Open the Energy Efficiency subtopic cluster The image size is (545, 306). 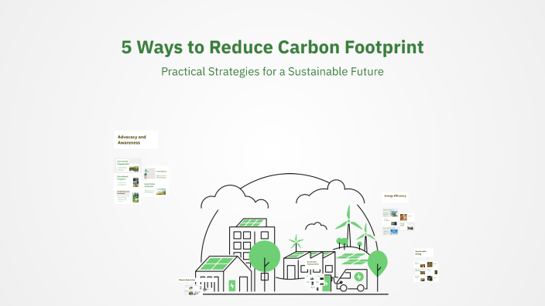tap(399, 222)
